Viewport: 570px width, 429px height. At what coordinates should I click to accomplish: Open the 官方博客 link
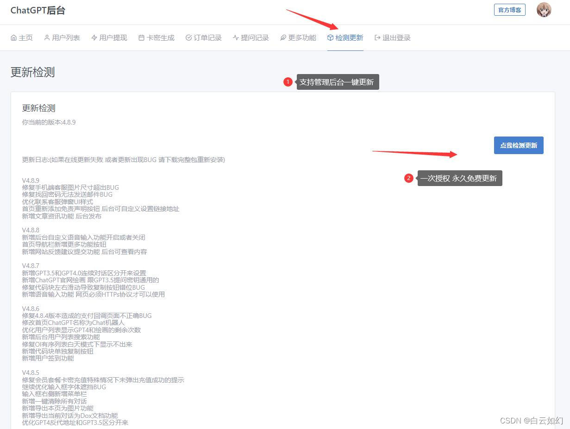509,10
